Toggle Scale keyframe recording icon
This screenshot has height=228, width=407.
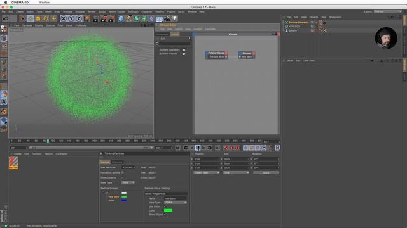pyautogui.click(x=252, y=148)
